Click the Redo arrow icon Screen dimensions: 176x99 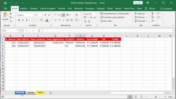(16, 3)
